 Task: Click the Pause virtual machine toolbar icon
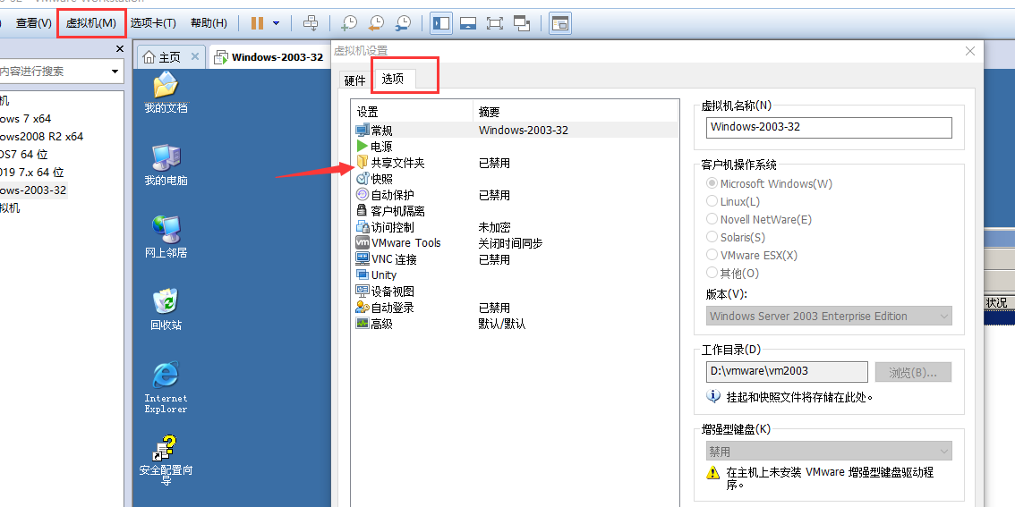(x=257, y=23)
